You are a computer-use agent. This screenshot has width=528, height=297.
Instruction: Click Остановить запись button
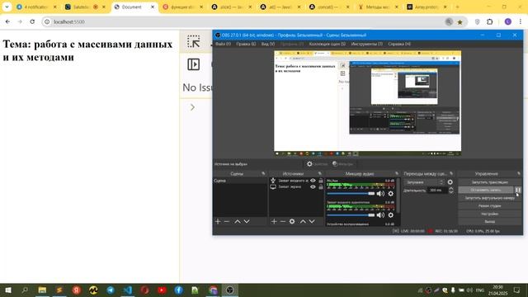tap(486, 190)
